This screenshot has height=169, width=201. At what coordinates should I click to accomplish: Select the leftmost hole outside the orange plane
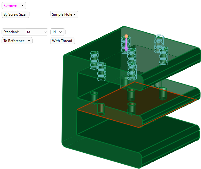(94, 96)
